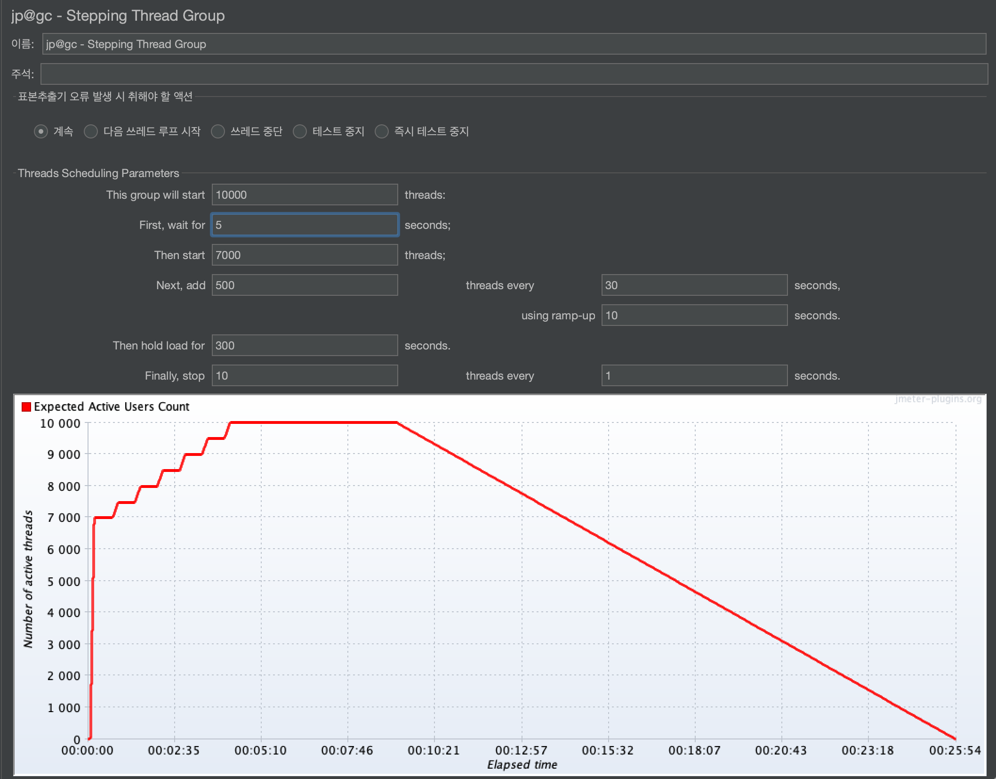Click the Next add threads field 500
The height and width of the screenshot is (779, 996).
coord(305,285)
